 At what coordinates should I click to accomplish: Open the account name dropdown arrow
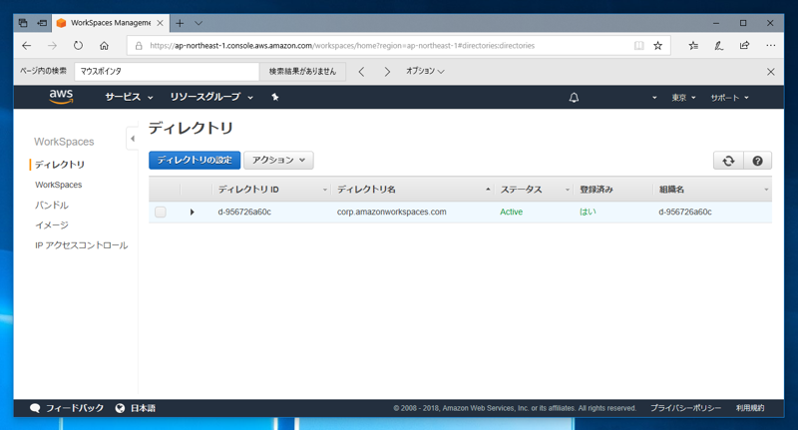654,98
